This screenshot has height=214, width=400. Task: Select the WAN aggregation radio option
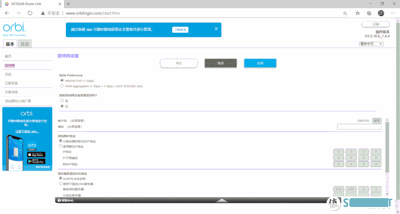tap(62, 86)
